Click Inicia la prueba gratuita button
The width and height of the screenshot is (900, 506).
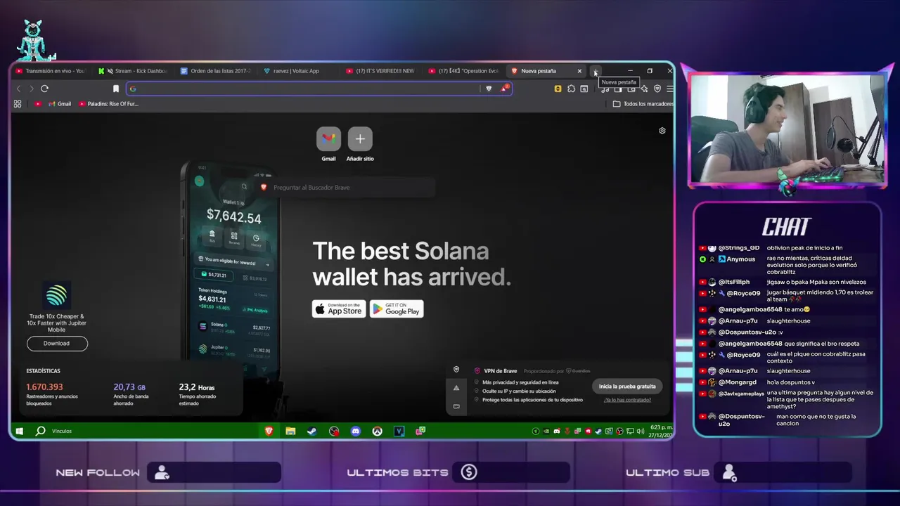pyautogui.click(x=627, y=387)
